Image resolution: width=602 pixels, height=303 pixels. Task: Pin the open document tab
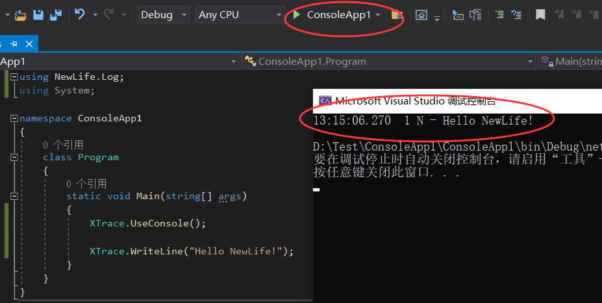click(x=14, y=43)
